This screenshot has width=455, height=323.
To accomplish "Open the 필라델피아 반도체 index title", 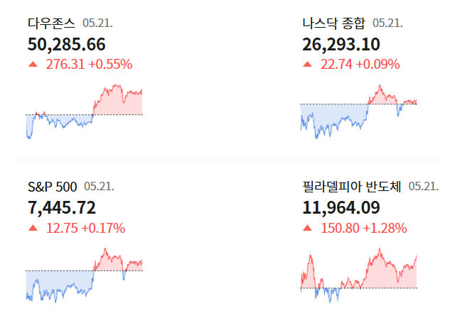I will tap(352, 187).
